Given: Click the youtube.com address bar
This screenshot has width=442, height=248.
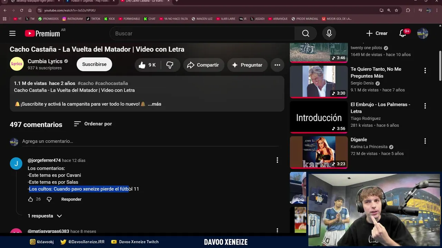Looking at the screenshot, I should [x=207, y=10].
